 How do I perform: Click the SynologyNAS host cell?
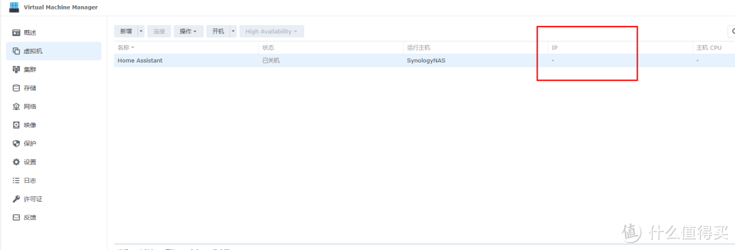click(x=426, y=61)
